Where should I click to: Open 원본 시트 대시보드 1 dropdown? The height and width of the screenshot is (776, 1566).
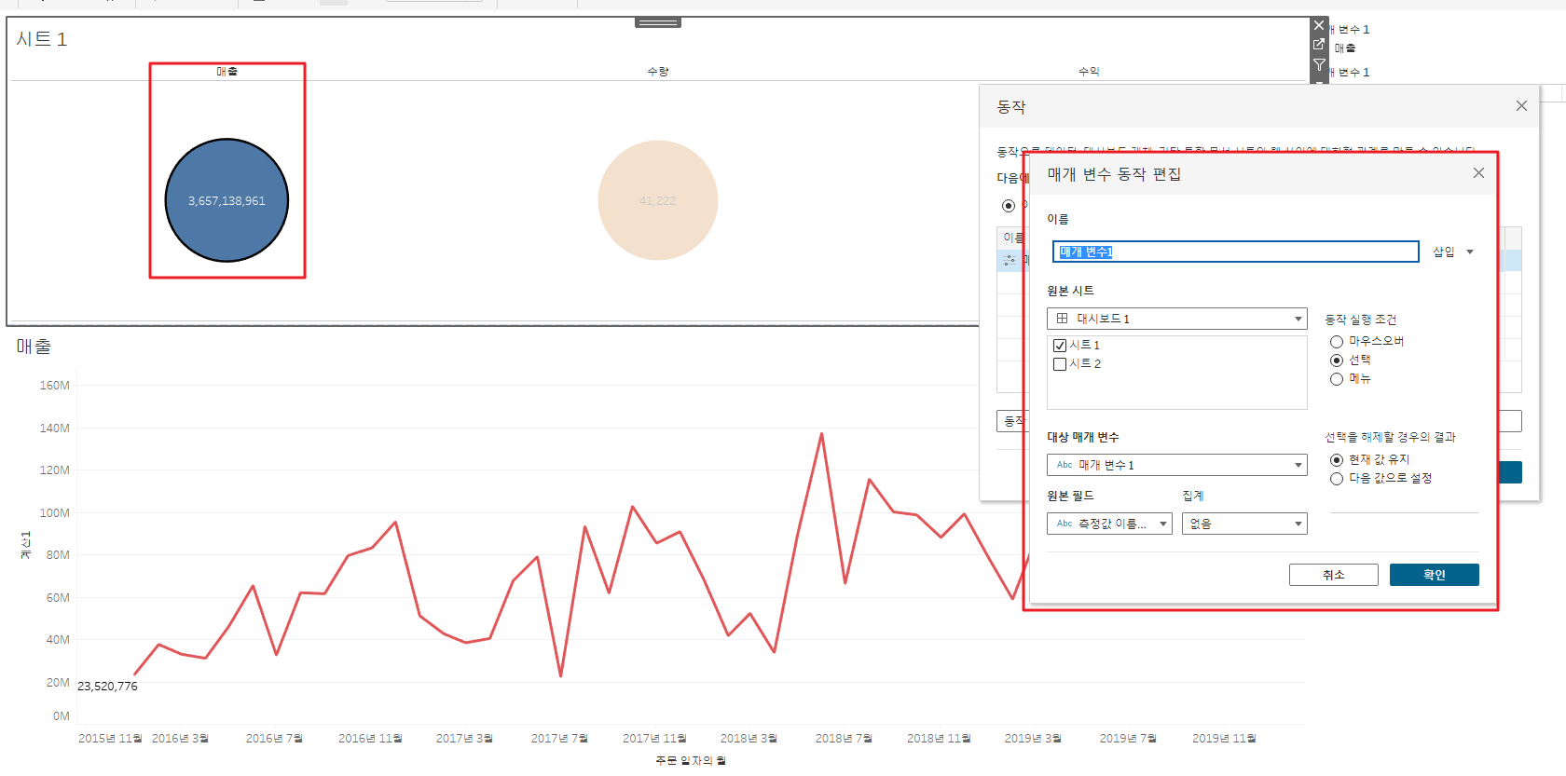1177,319
